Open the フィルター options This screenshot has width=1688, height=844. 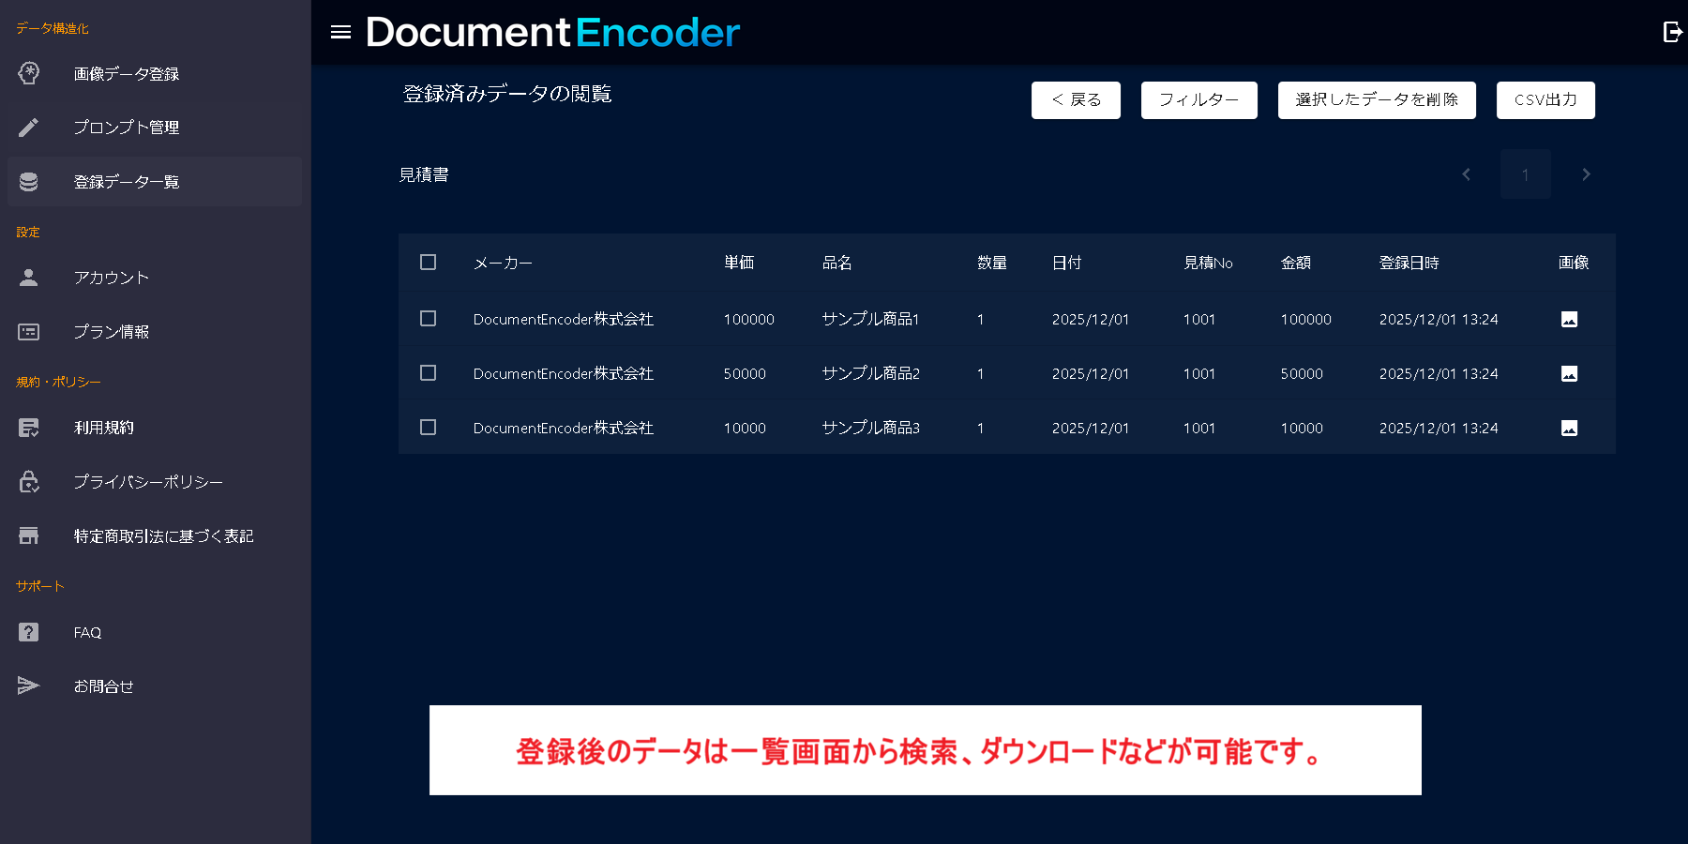[1198, 100]
